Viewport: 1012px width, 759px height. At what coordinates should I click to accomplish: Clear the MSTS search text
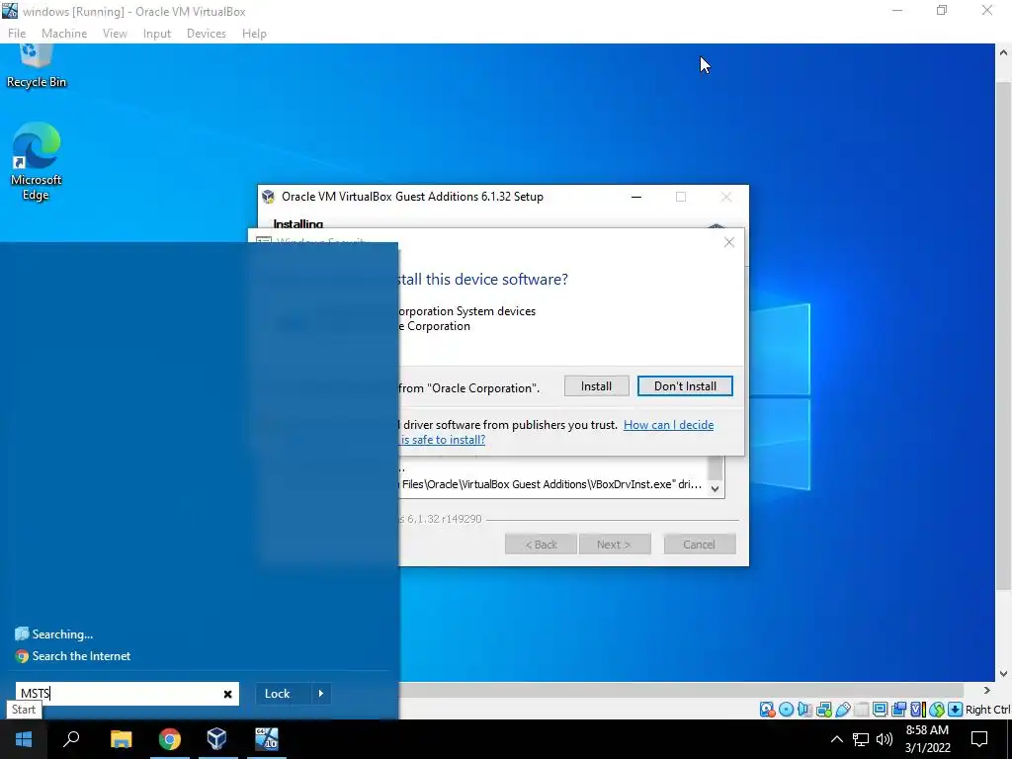point(228,694)
